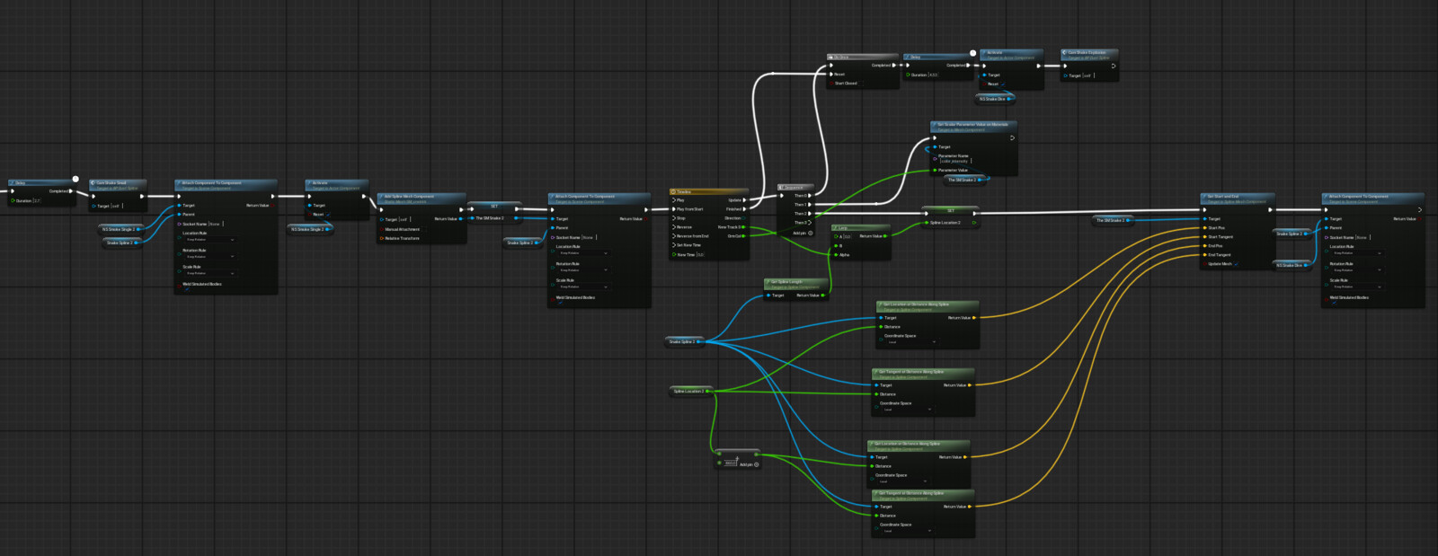Click the Sequence node Then 0 pin

click(810, 196)
